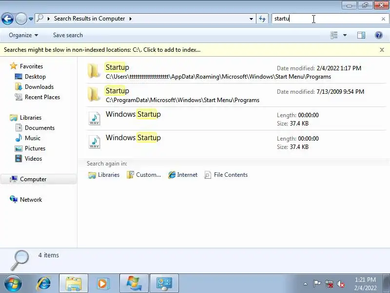This screenshot has height=293, width=390.
Task: Refresh the search results
Action: pyautogui.click(x=262, y=19)
